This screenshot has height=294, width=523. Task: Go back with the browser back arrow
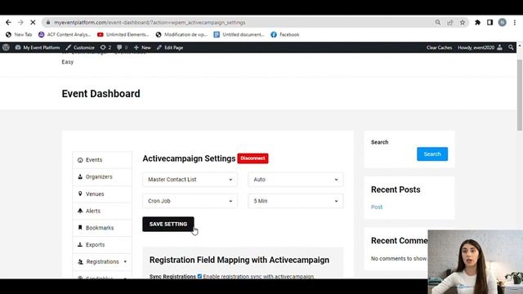pyautogui.click(x=8, y=22)
